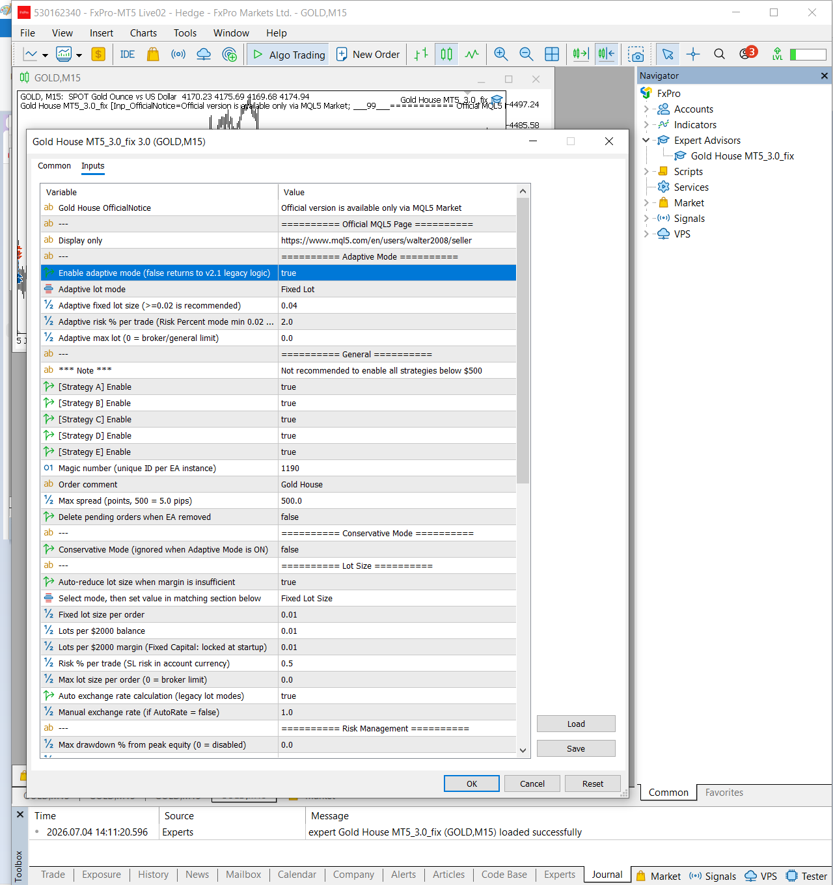Open the Experts tab in Toolbox

[x=560, y=875]
